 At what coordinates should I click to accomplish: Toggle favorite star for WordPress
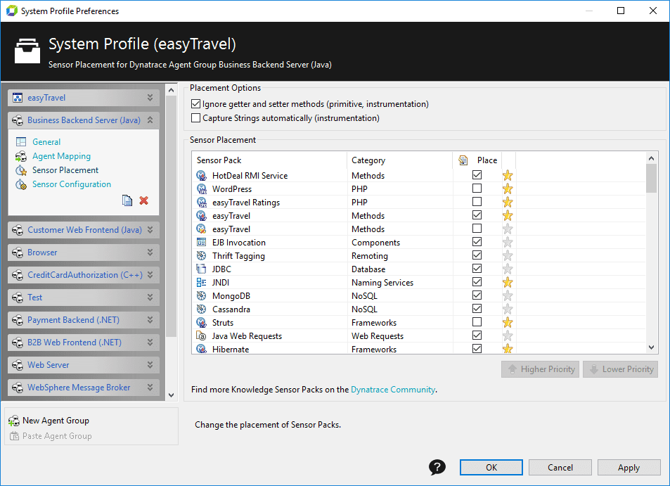508,188
